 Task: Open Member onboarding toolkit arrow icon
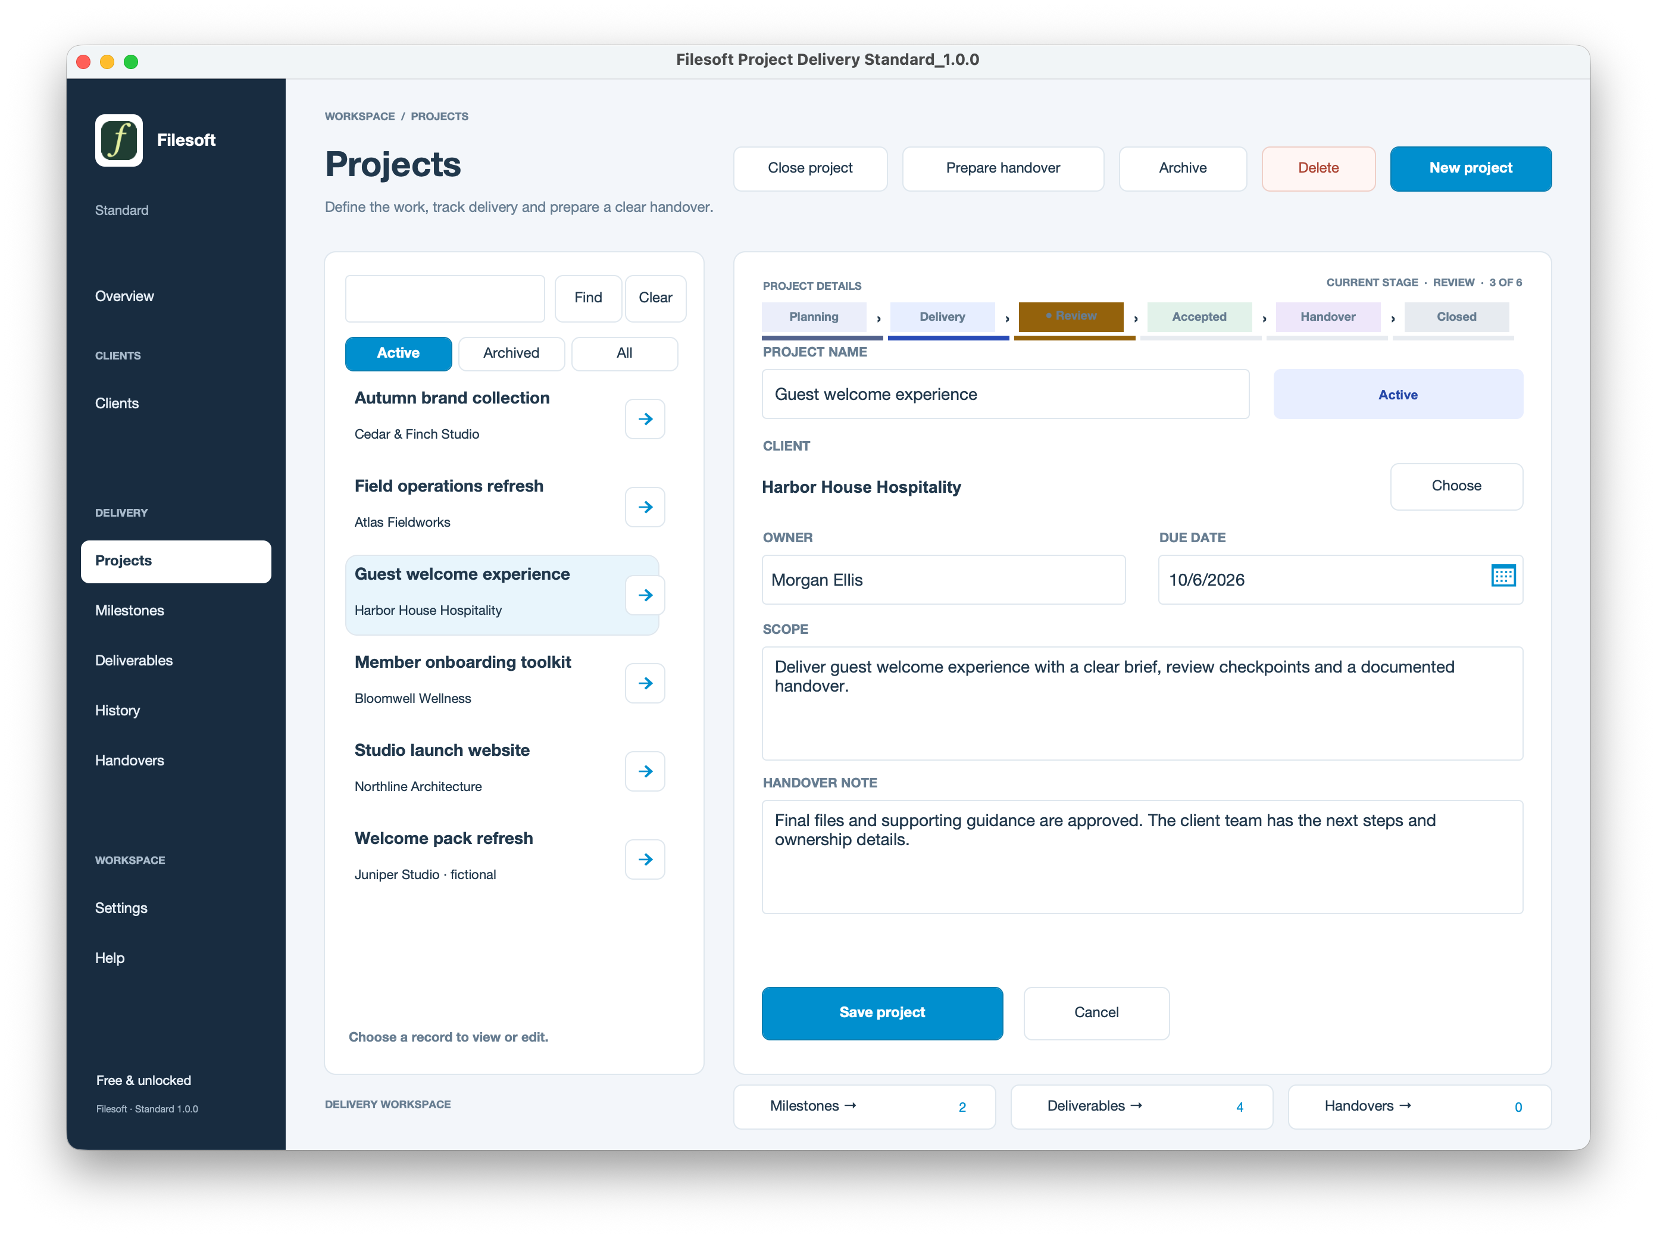(x=645, y=683)
